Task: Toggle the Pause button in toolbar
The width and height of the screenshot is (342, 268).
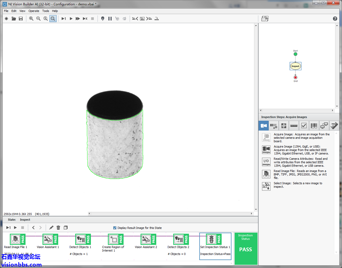Action: (x=110, y=19)
